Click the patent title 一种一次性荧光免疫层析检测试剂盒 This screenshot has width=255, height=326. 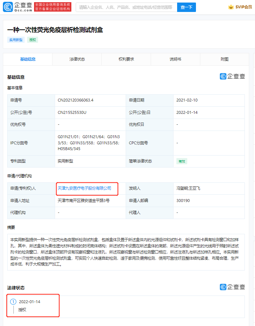(x=55, y=30)
